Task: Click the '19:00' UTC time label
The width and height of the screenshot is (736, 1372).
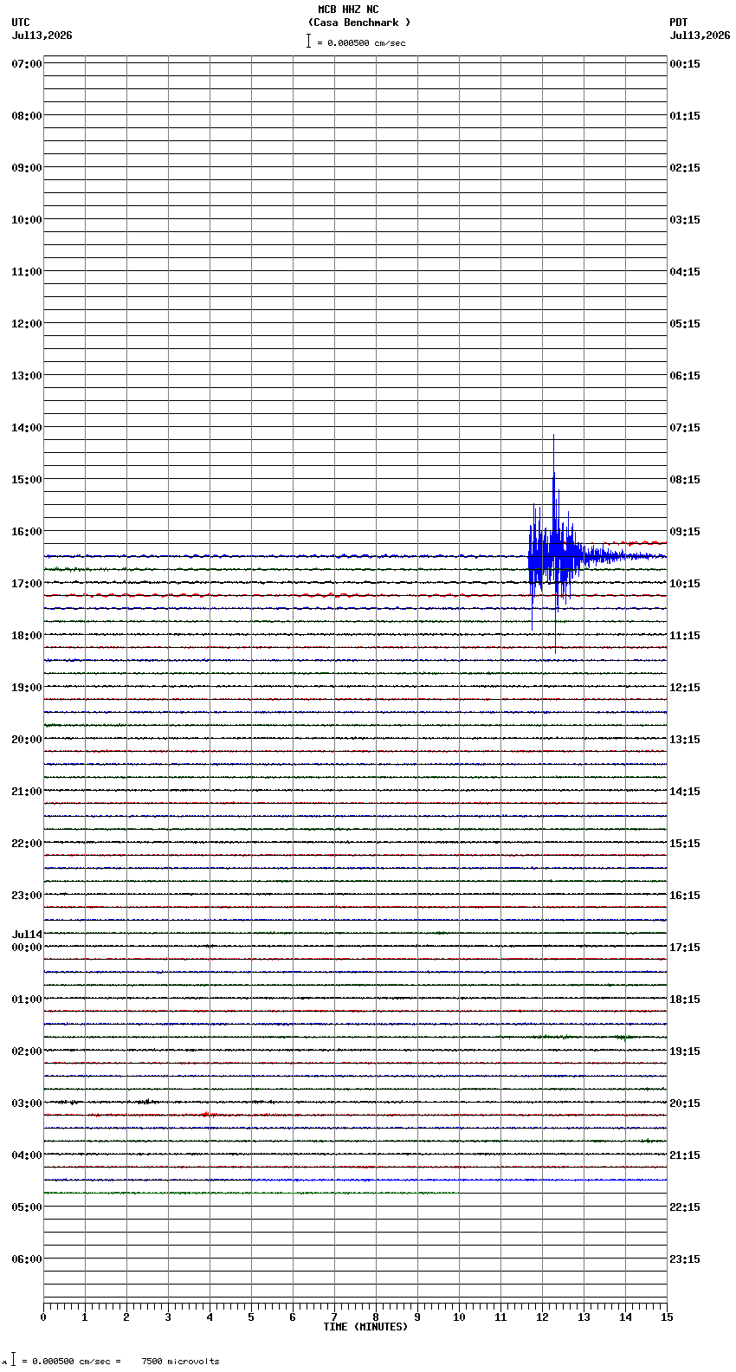Action: [27, 688]
